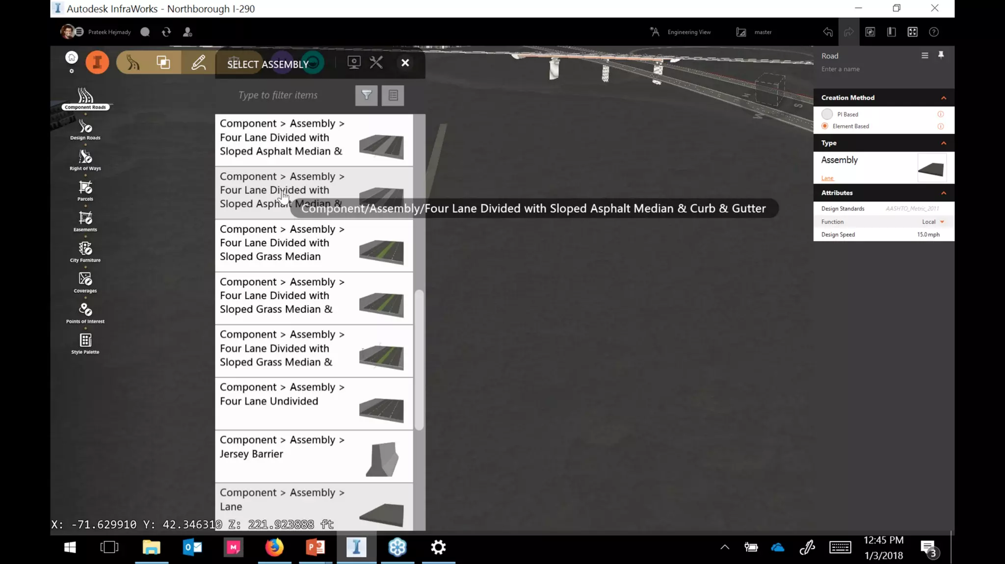Screen dimensions: 1005x564
Task: Select the Design Roads tool
Action: (85, 130)
